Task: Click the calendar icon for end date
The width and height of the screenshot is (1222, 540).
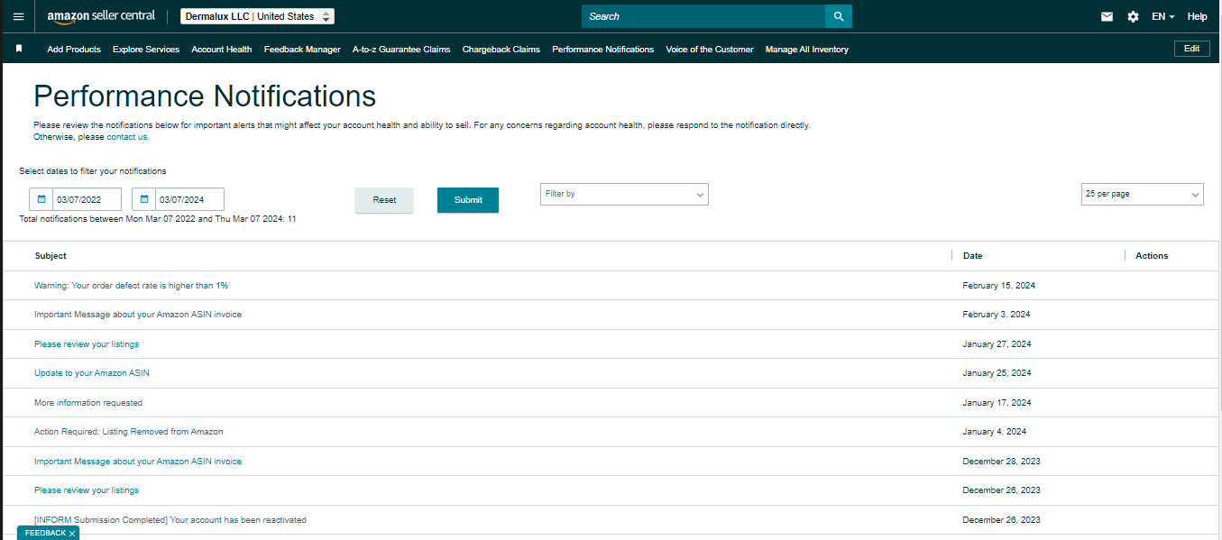Action: tap(144, 199)
